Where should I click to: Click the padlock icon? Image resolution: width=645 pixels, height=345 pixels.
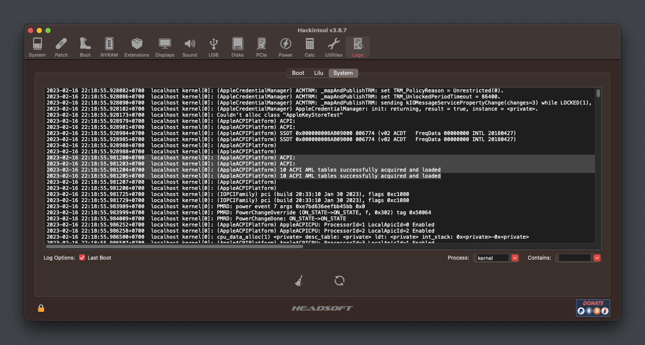tap(41, 308)
